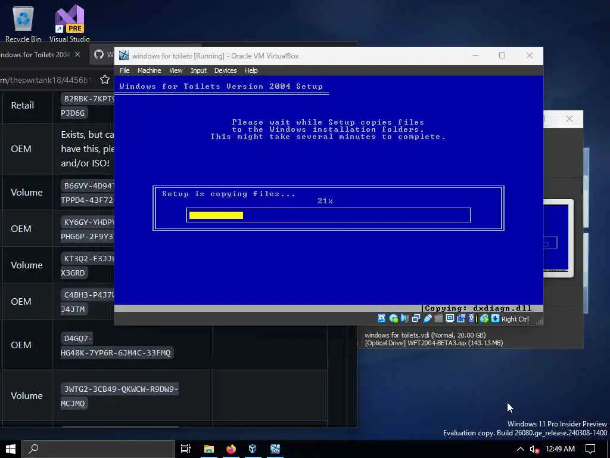Screen dimensions: 610x458
Task: Click the Volume key starting KT3Q2-F3JJ
Action: [x=88, y=265]
